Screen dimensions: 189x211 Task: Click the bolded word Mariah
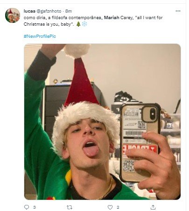pos(112,18)
